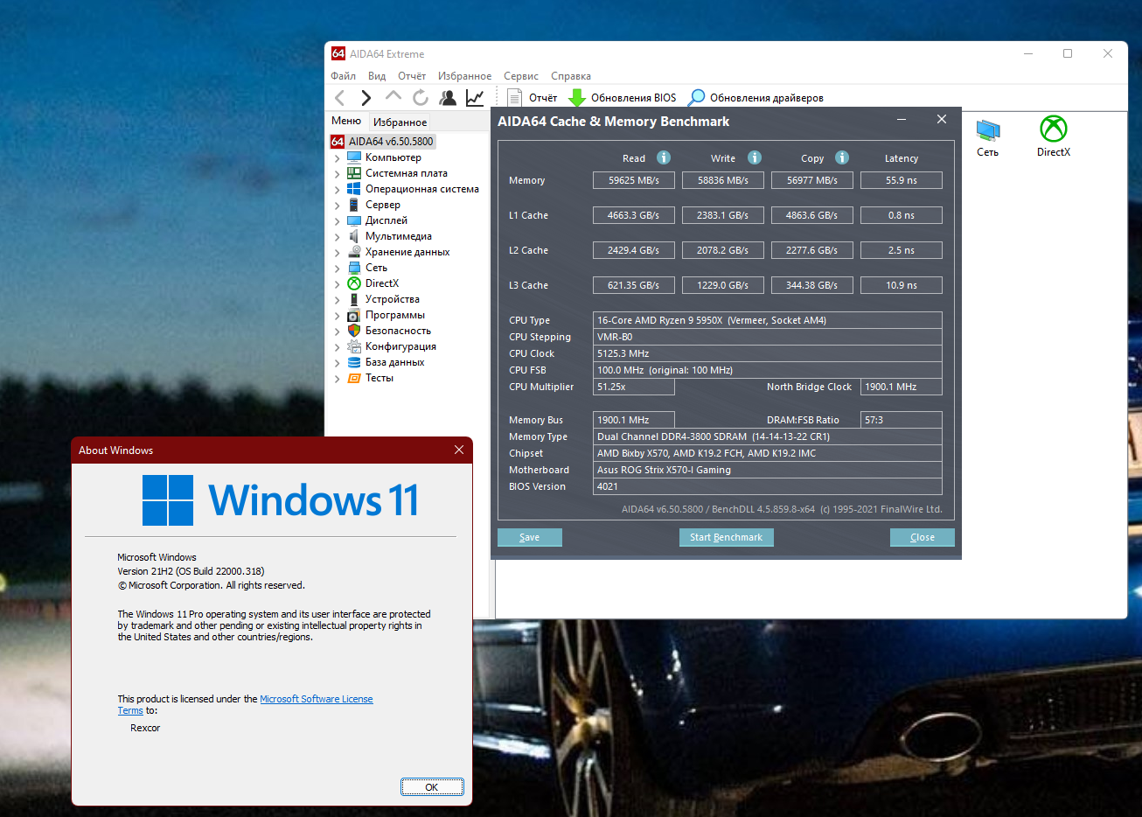Viewport: 1142px width, 817px height.
Task: Click the Read column info icon
Action: [x=664, y=157]
